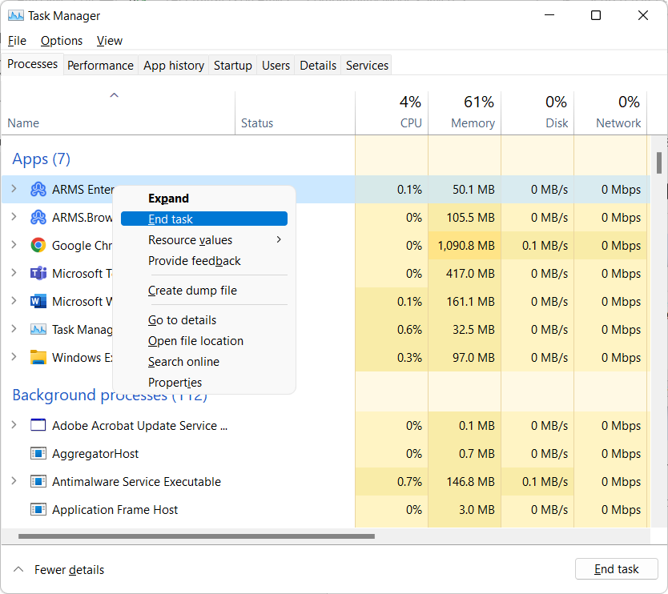Click the Windows Explorer folder icon
The width and height of the screenshot is (668, 594).
[x=38, y=357]
